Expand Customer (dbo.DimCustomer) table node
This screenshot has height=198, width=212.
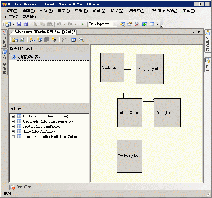[13, 116]
